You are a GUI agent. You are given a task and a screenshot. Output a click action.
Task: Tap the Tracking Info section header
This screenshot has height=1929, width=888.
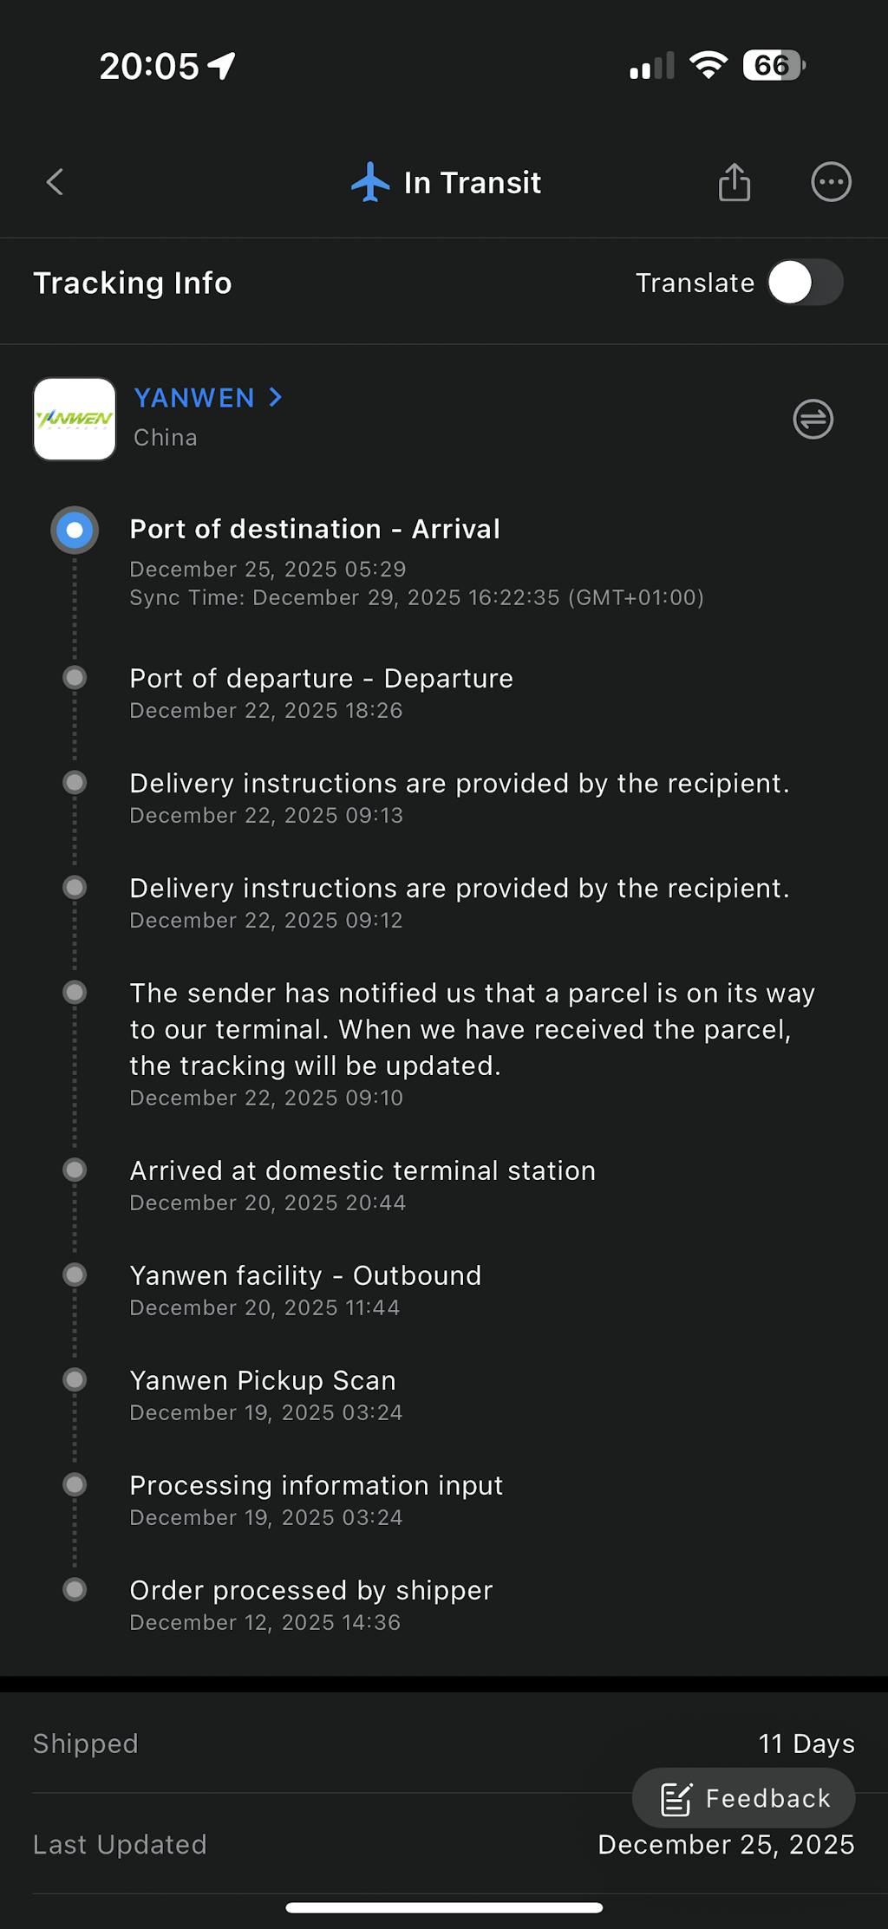coord(133,283)
